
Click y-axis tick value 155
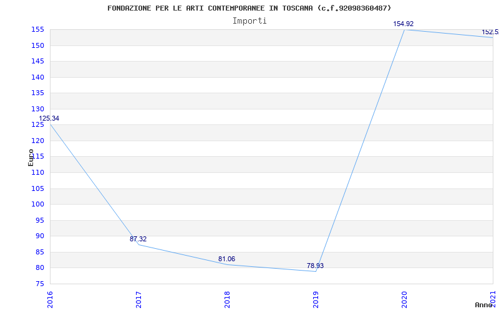pos(37,30)
